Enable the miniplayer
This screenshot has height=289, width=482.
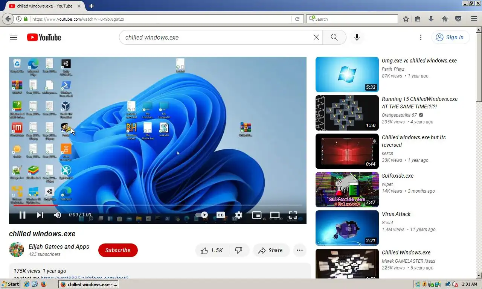point(257,215)
